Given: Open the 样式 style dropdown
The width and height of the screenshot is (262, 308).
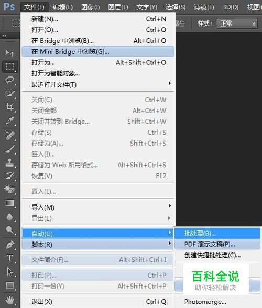Looking at the screenshot, I should click(237, 24).
